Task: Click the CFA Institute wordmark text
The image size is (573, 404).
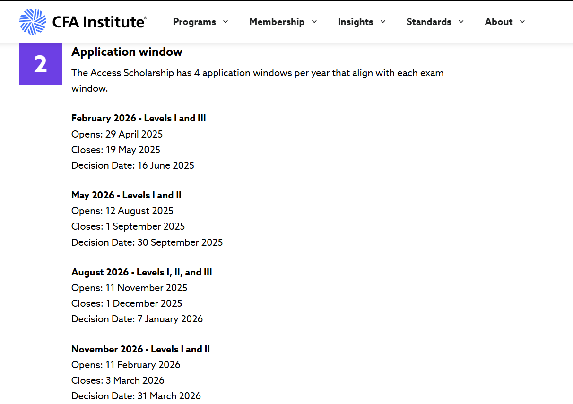Action: coord(99,22)
